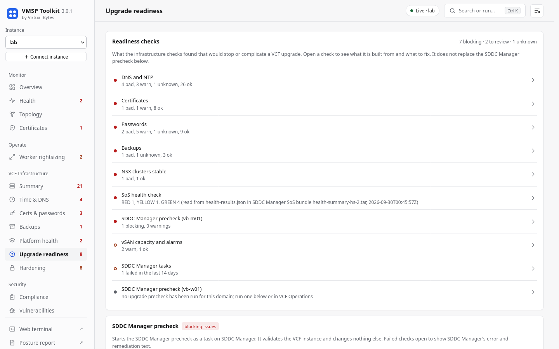Open the lab instance dropdown
Image resolution: width=559 pixels, height=349 pixels.
(x=46, y=42)
